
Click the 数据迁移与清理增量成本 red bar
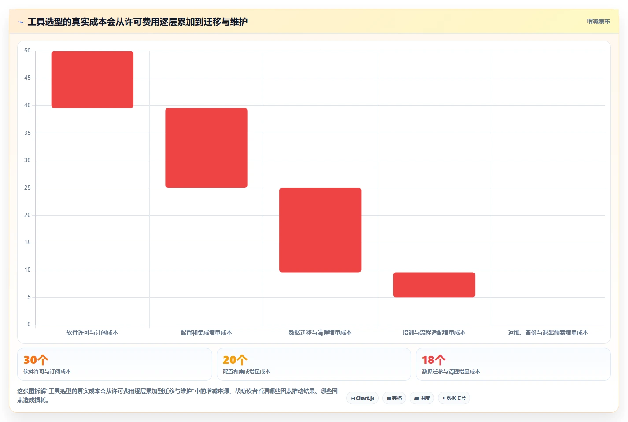(320, 230)
